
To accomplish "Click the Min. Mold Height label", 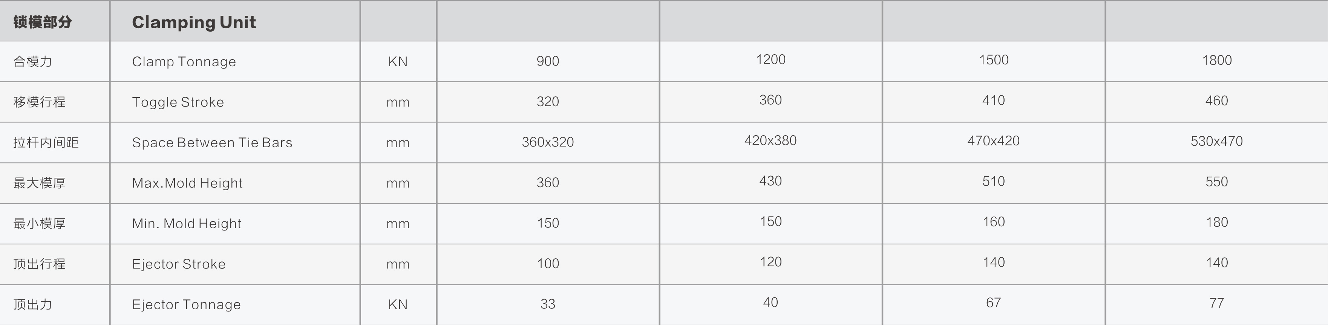I will pos(187,224).
